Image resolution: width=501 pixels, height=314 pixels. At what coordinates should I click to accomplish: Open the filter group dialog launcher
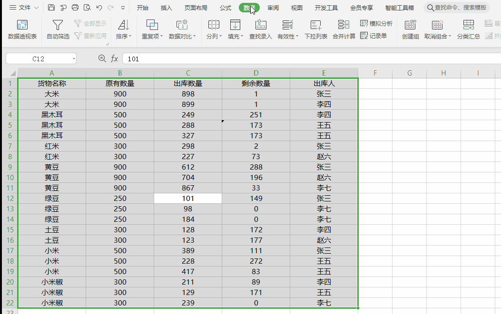108,44
